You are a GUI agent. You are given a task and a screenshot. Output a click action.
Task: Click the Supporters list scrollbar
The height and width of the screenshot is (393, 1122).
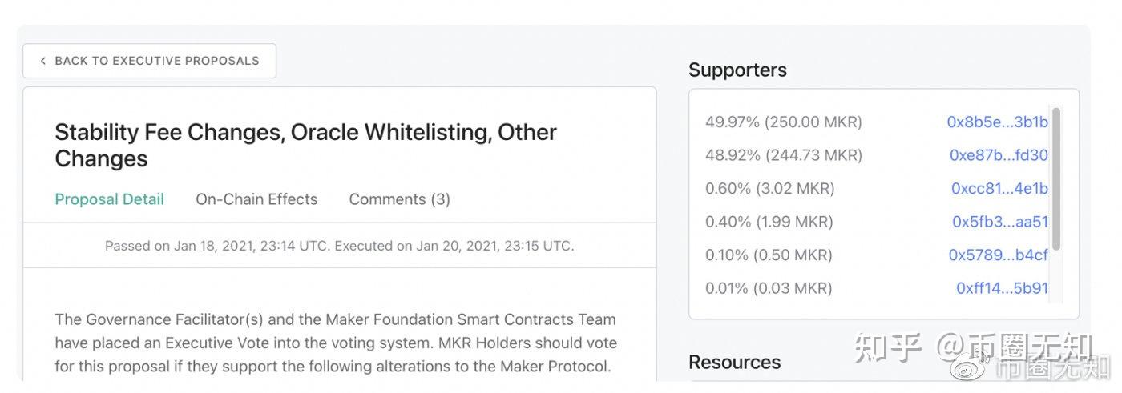tap(1056, 178)
